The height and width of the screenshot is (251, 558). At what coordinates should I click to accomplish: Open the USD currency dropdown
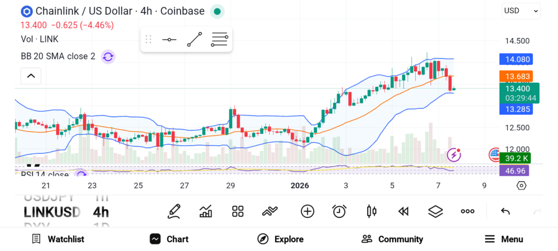click(521, 11)
